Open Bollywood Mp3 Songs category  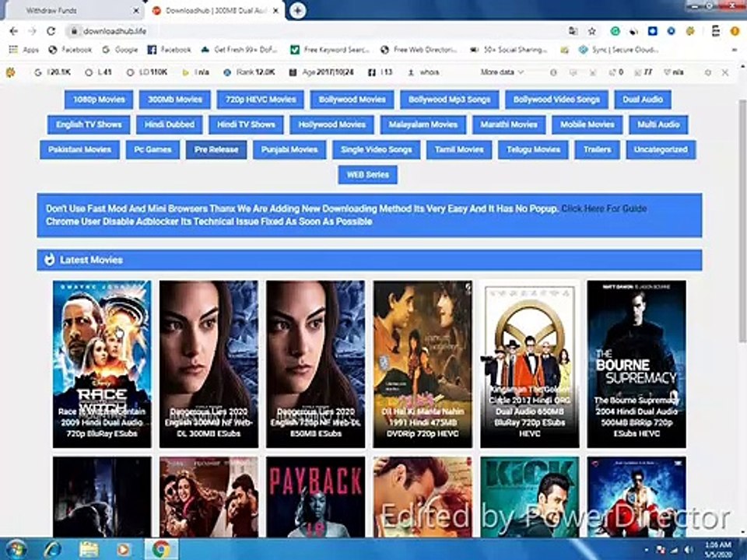coord(449,100)
